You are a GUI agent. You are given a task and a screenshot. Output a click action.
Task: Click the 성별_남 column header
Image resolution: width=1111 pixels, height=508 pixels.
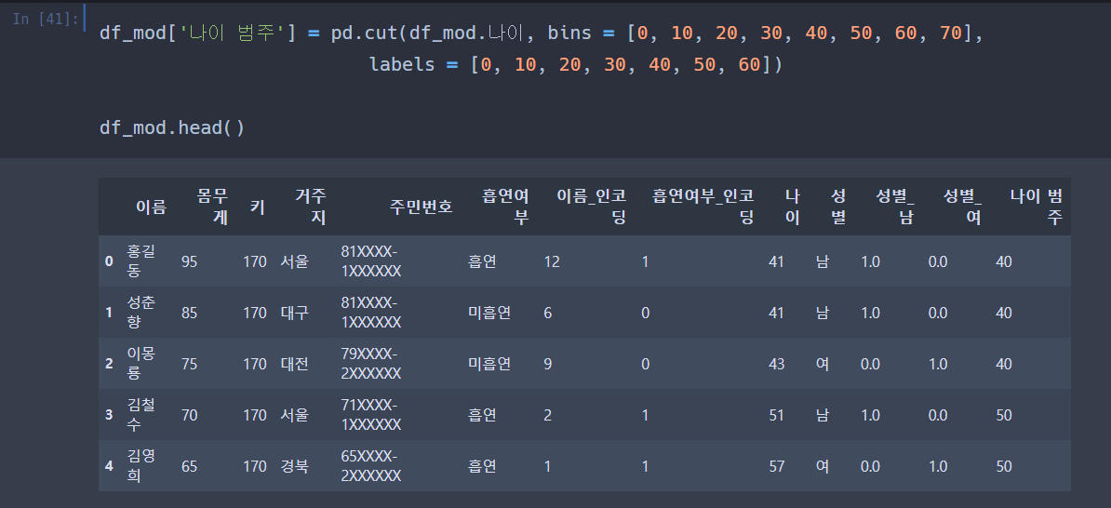[894, 207]
